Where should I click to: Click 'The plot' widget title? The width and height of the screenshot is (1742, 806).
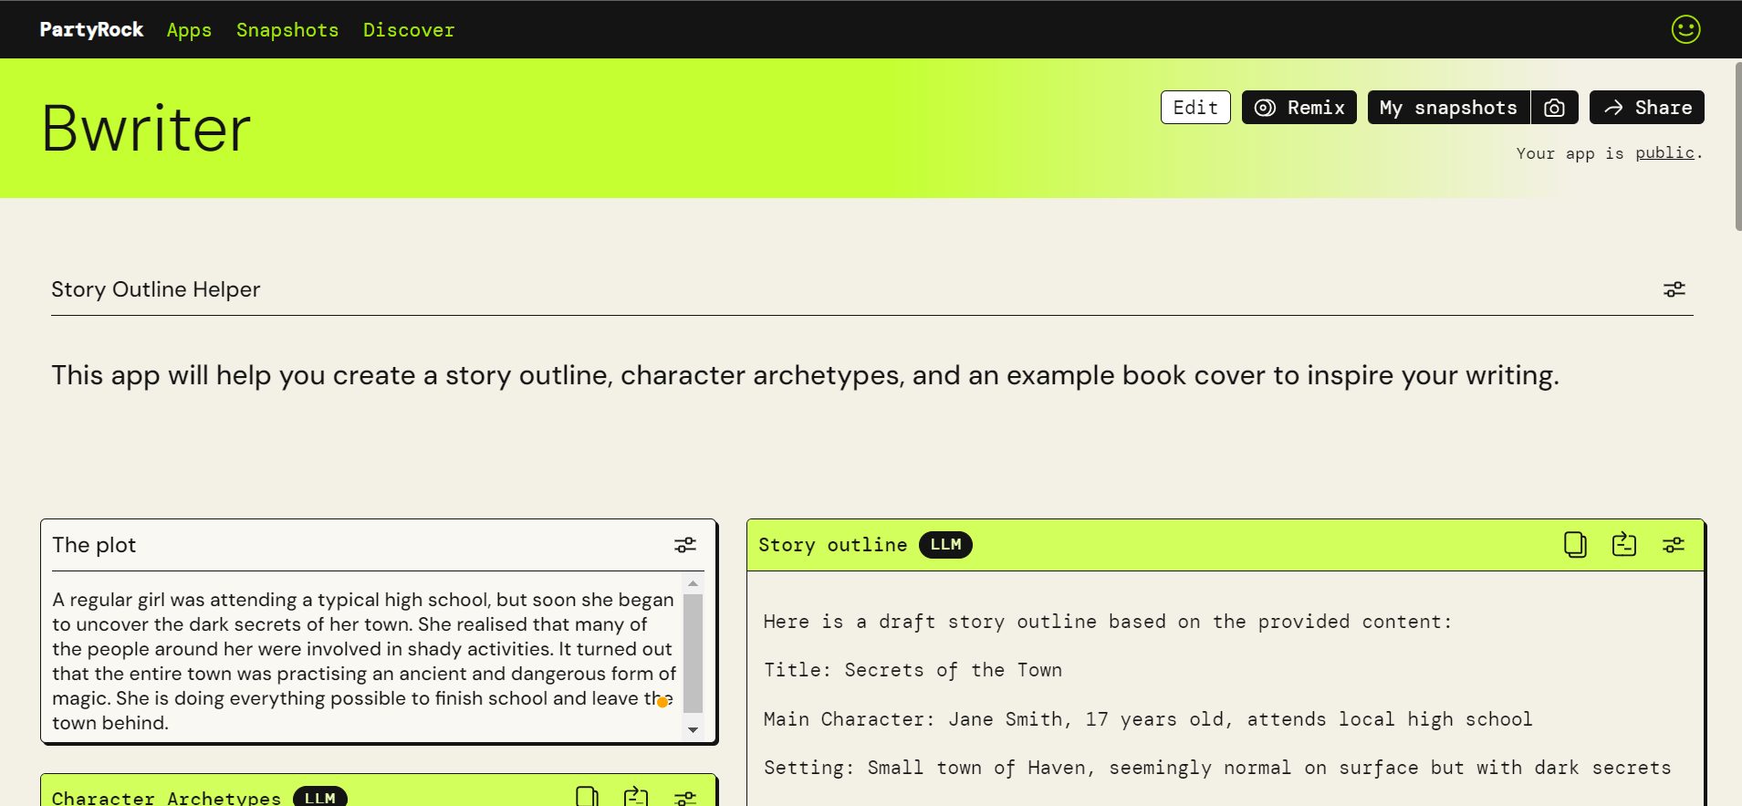tap(94, 545)
